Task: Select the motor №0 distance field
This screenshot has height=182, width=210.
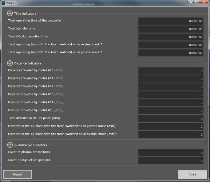Action: 171,71
